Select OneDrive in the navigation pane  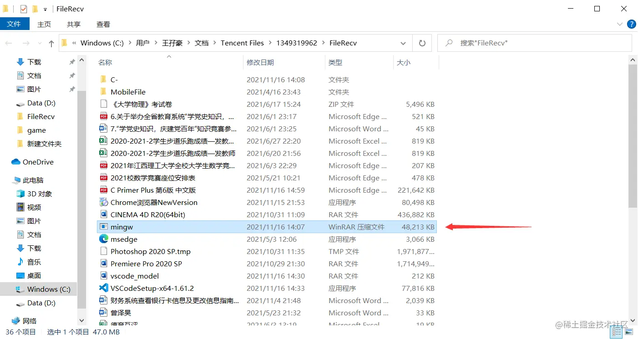click(38, 162)
